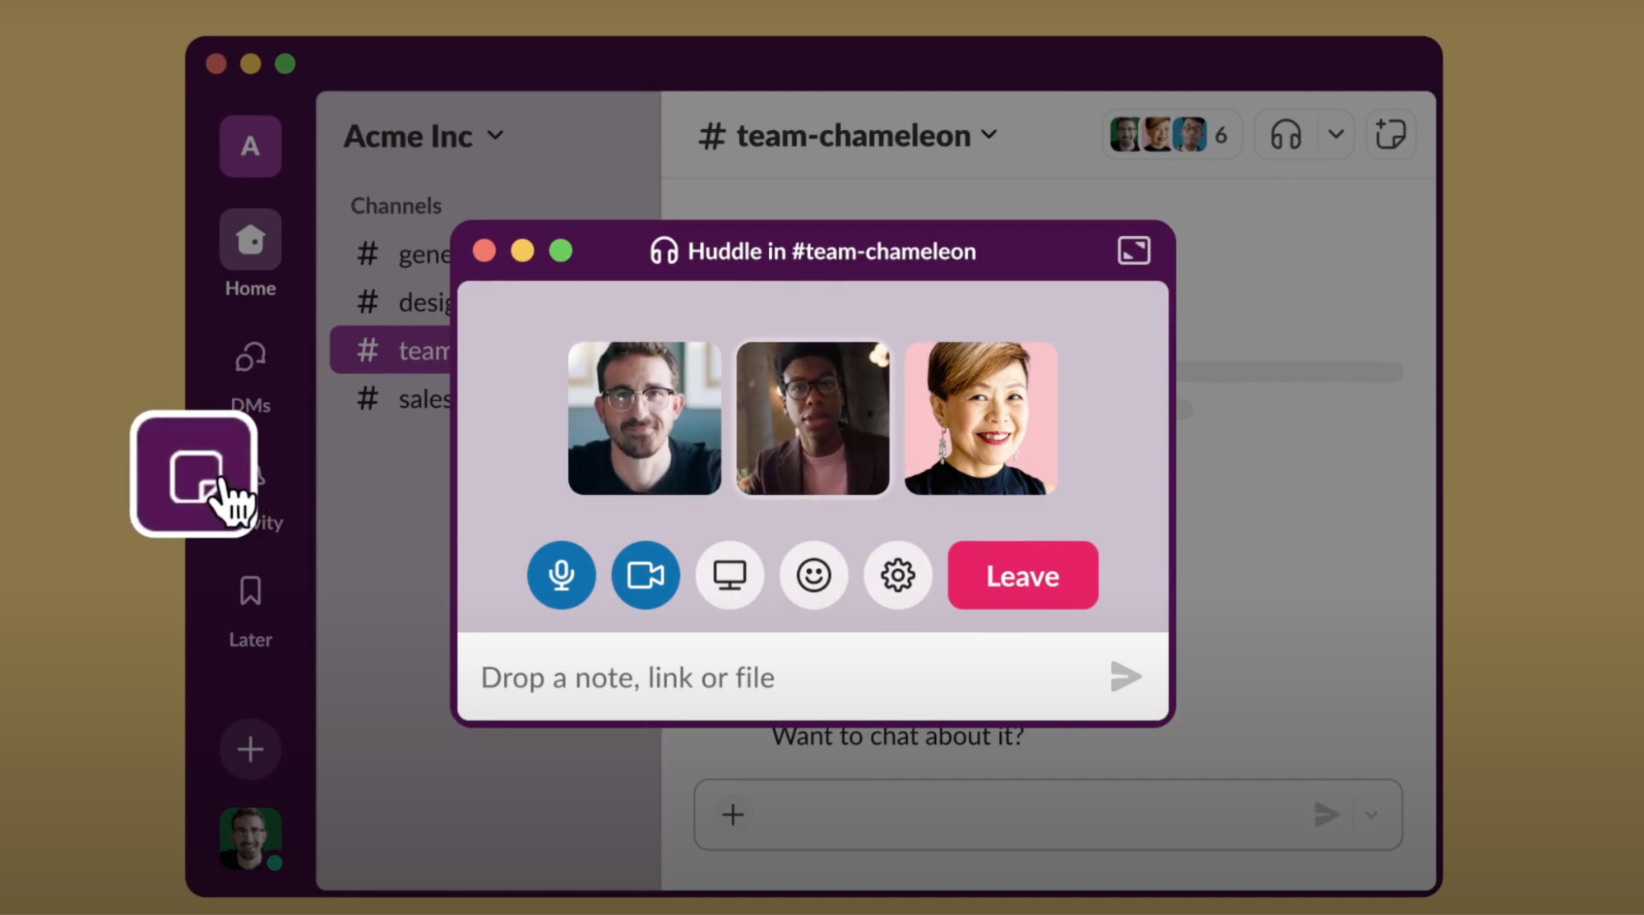Open huddle settings gear
The image size is (1644, 915).
tap(897, 575)
